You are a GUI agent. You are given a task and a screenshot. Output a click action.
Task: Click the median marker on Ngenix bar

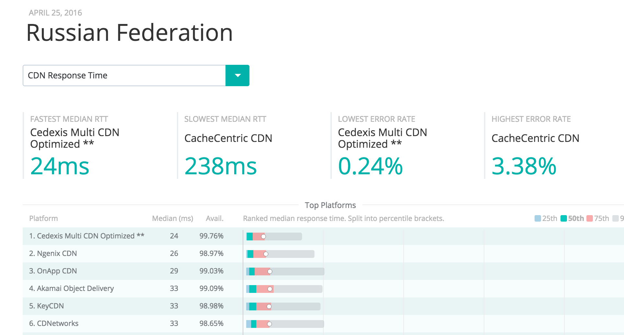[266, 254]
